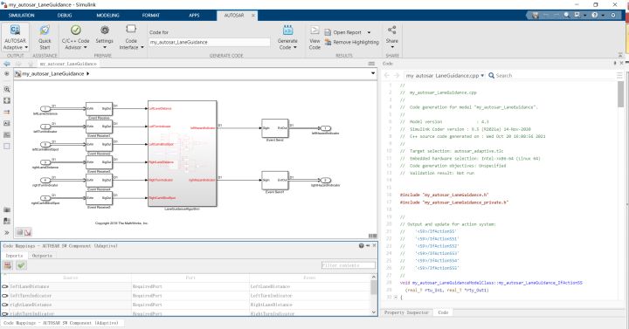
Task: Switch to the DEBUG tab
Action: (65, 15)
